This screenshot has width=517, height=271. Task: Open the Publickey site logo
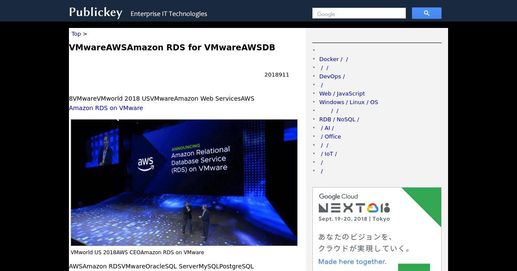[96, 12]
